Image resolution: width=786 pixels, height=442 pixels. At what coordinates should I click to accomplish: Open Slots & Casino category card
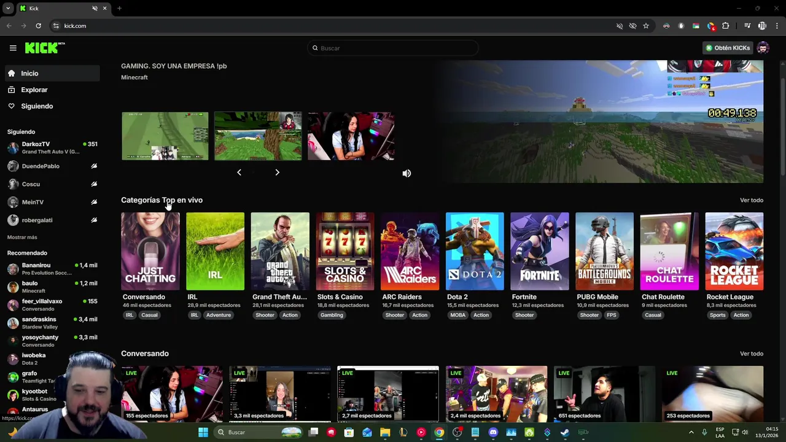click(x=345, y=251)
